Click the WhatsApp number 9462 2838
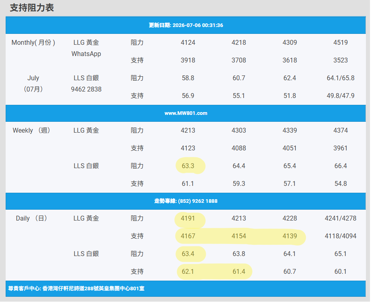The width and height of the screenshot is (374, 302). (86, 89)
